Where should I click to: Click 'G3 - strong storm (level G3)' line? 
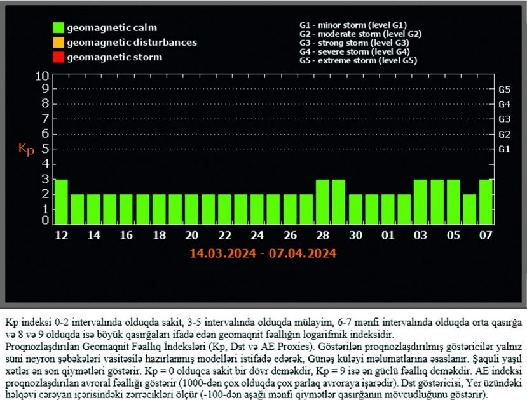pyautogui.click(x=354, y=43)
